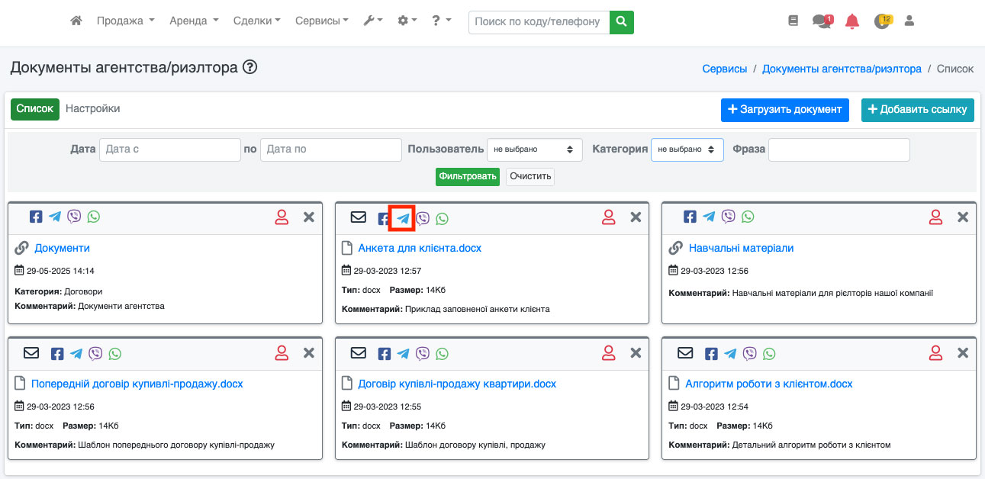Share Документи card via Facebook
The width and height of the screenshot is (985, 479).
pos(36,217)
